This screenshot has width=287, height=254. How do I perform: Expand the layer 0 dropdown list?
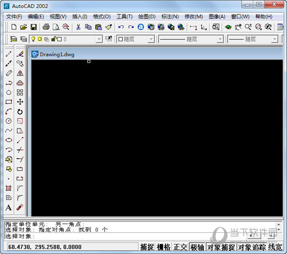tap(99, 39)
